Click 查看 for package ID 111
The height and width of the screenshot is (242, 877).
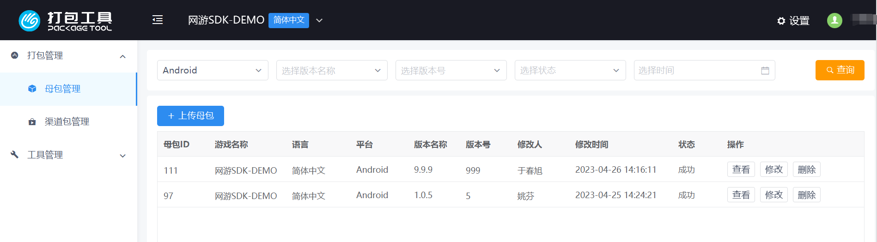point(741,169)
